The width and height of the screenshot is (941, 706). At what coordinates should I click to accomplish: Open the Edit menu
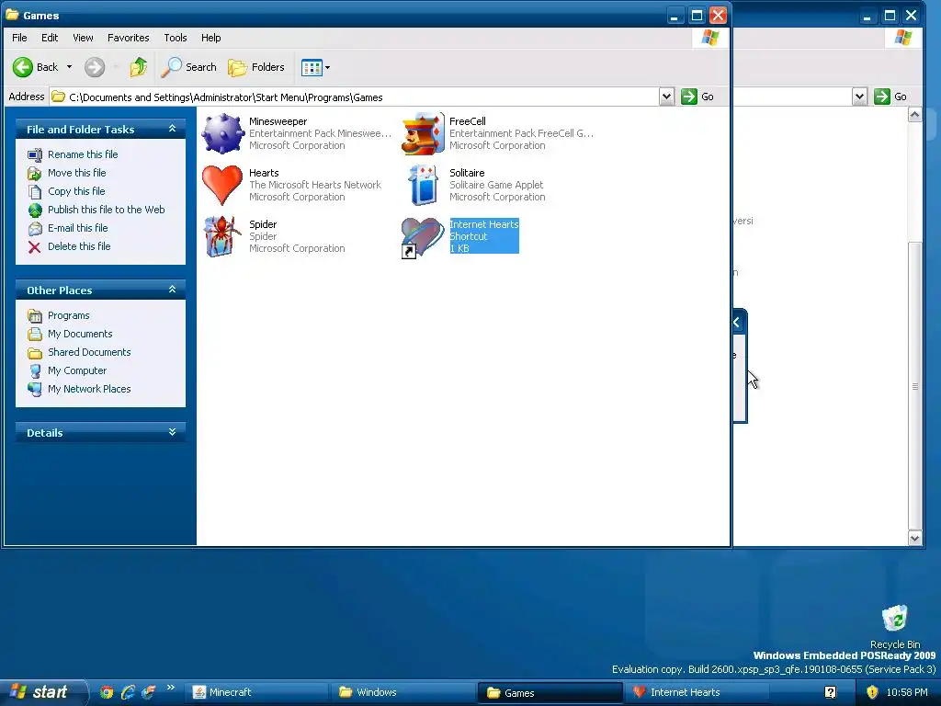coord(50,38)
